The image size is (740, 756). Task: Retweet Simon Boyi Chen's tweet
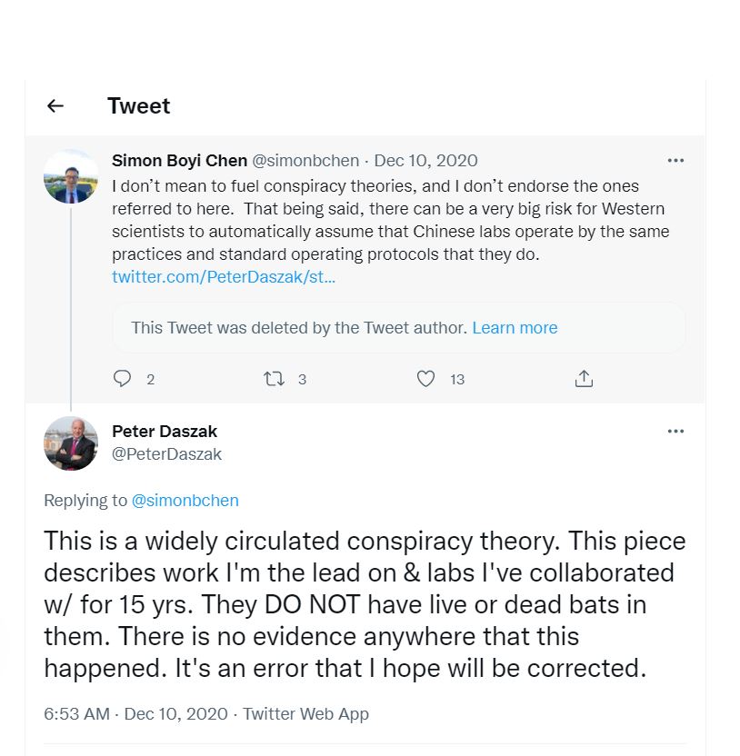[274, 379]
